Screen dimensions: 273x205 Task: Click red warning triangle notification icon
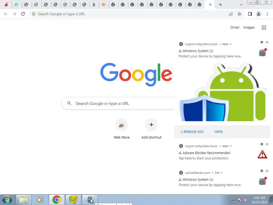[262, 154]
